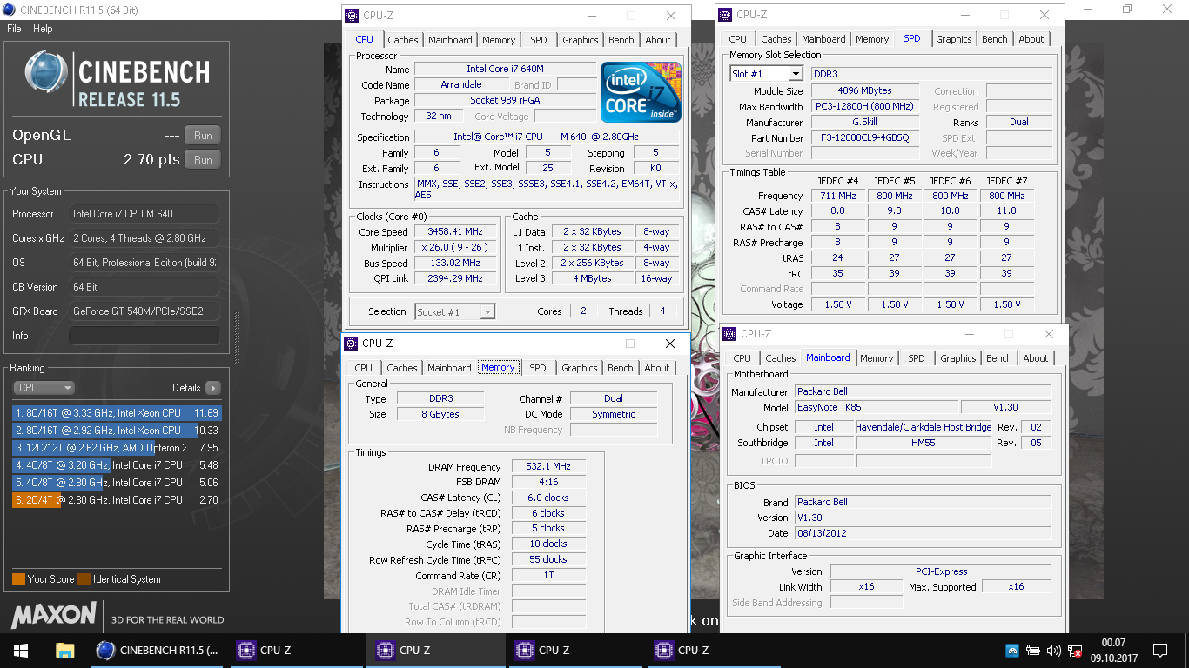Click the Module Size 4096 MBytes value
1189x668 pixels.
(x=865, y=90)
